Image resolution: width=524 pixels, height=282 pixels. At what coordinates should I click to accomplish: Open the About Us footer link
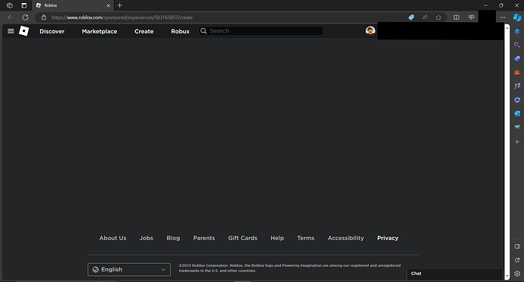[112, 238]
